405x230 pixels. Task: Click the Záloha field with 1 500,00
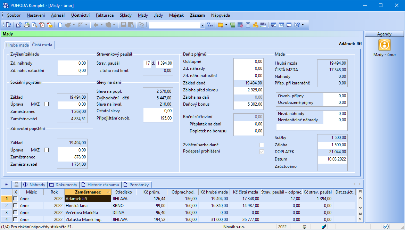[332, 145]
